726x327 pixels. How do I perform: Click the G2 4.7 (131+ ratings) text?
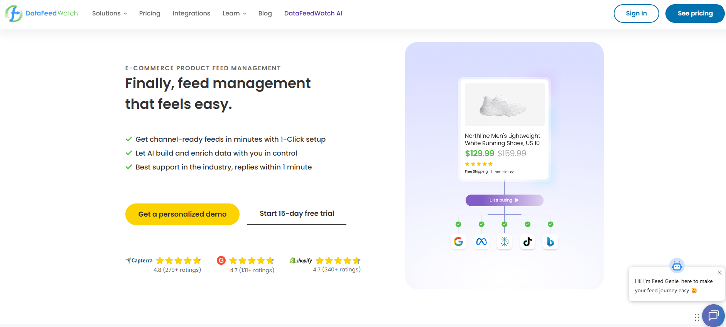coord(252,270)
